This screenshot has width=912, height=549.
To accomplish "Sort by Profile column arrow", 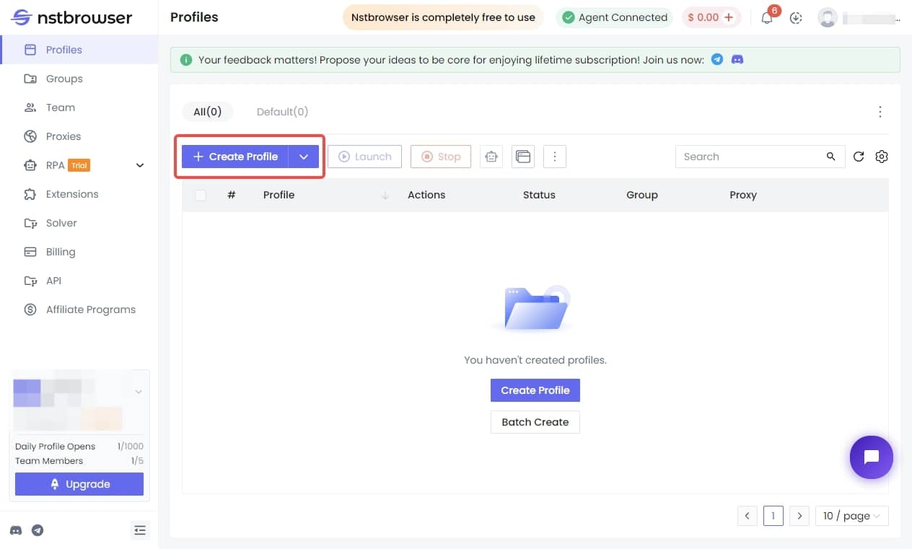I will 385,195.
